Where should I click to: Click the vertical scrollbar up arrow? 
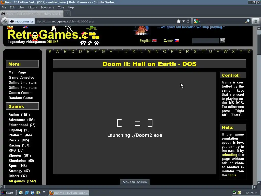(259, 28)
